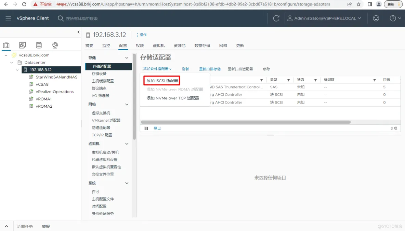Filter the 标识符 column

click(x=375, y=80)
